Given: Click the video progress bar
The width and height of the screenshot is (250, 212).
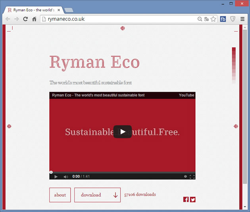Looking at the screenshot, I should [122, 172].
